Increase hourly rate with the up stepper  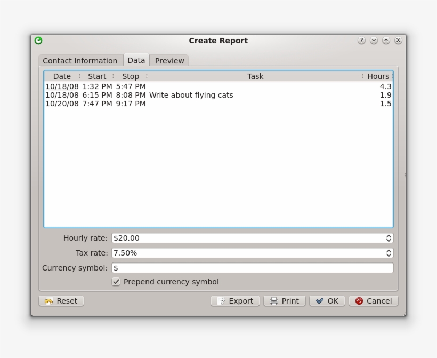point(389,236)
